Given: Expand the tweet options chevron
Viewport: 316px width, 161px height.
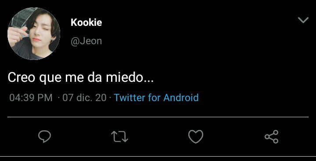Looking at the screenshot, I should click(x=303, y=20).
